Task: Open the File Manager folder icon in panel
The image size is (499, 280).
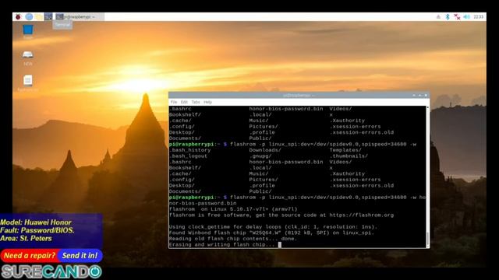Action: [x=38, y=17]
